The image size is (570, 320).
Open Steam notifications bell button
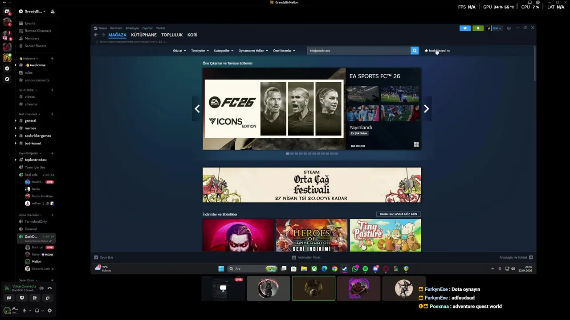(478, 28)
